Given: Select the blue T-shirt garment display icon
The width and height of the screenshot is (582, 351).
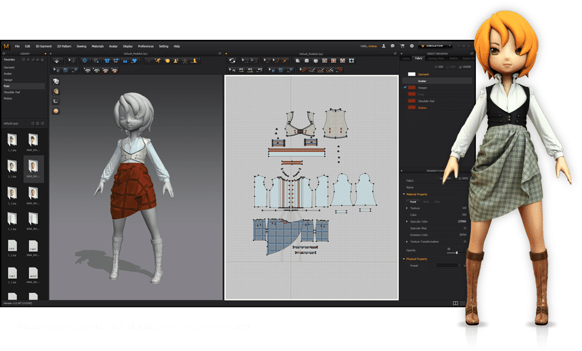Looking at the screenshot, I should [x=134, y=61].
